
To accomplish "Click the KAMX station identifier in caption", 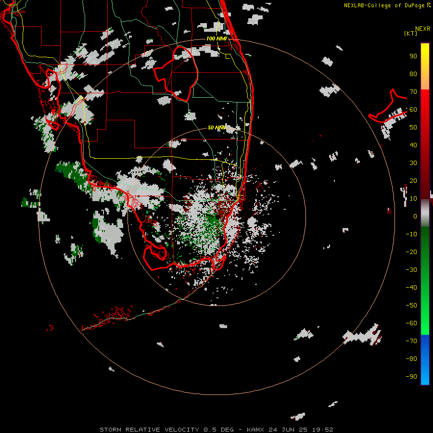I will click(256, 430).
